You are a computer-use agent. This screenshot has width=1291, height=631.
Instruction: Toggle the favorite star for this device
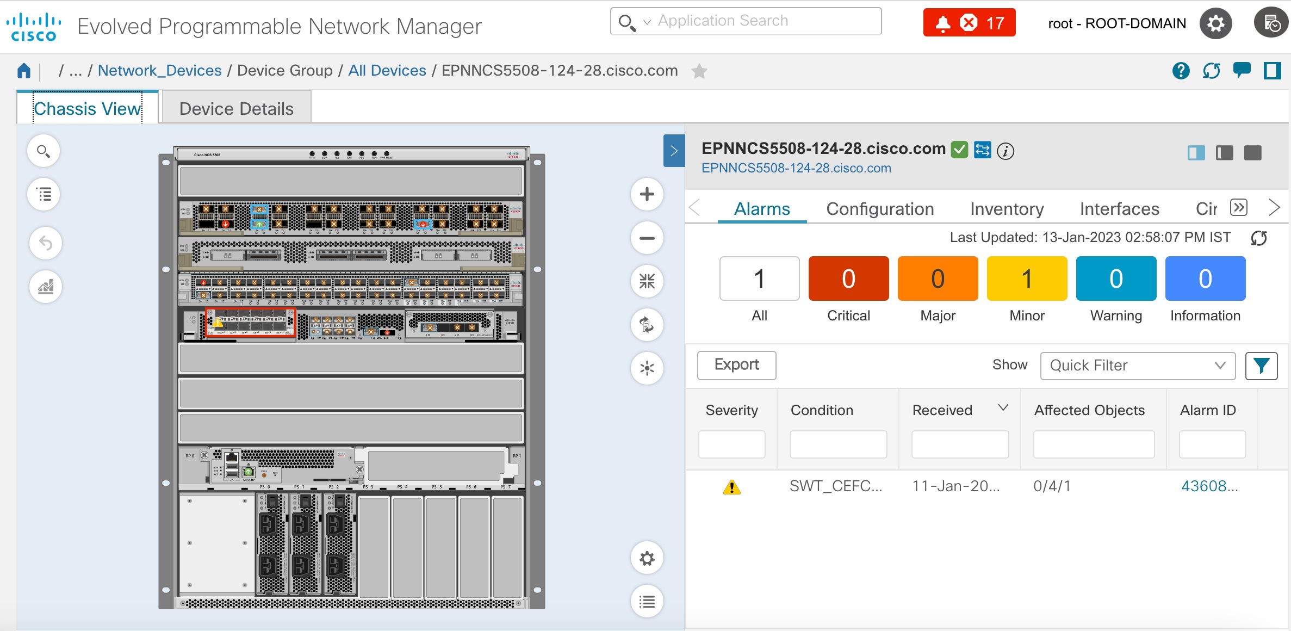(x=699, y=71)
